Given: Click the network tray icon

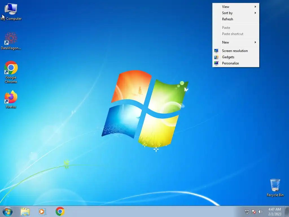Looking at the screenshot, I should [247, 212].
